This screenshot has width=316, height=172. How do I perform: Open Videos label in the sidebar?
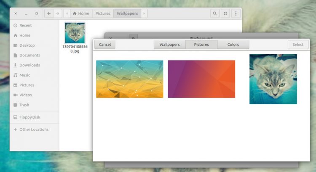pyautogui.click(x=26, y=95)
